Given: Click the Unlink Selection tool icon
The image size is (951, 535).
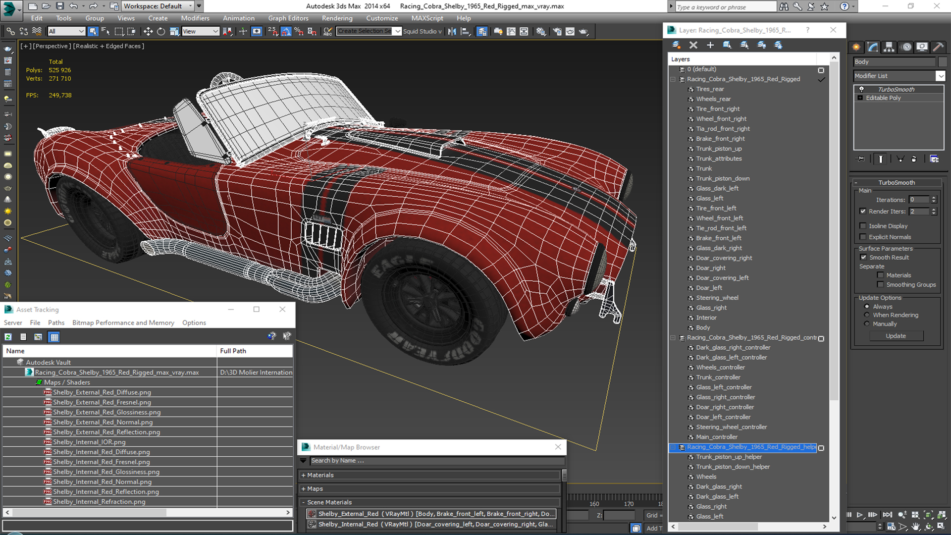Looking at the screenshot, I should pyautogui.click(x=23, y=31).
